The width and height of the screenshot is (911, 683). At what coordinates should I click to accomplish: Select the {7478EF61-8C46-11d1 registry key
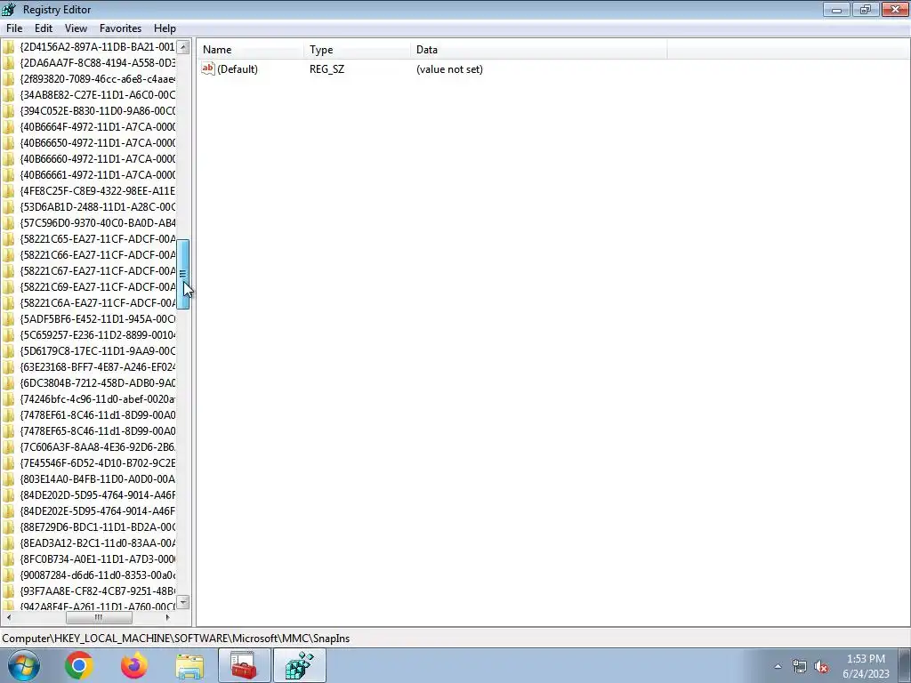click(x=97, y=415)
